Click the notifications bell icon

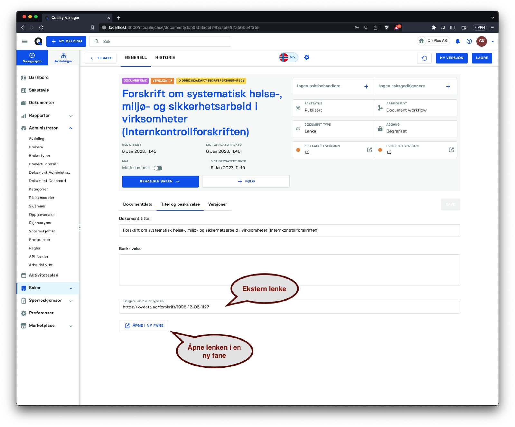coord(457,41)
